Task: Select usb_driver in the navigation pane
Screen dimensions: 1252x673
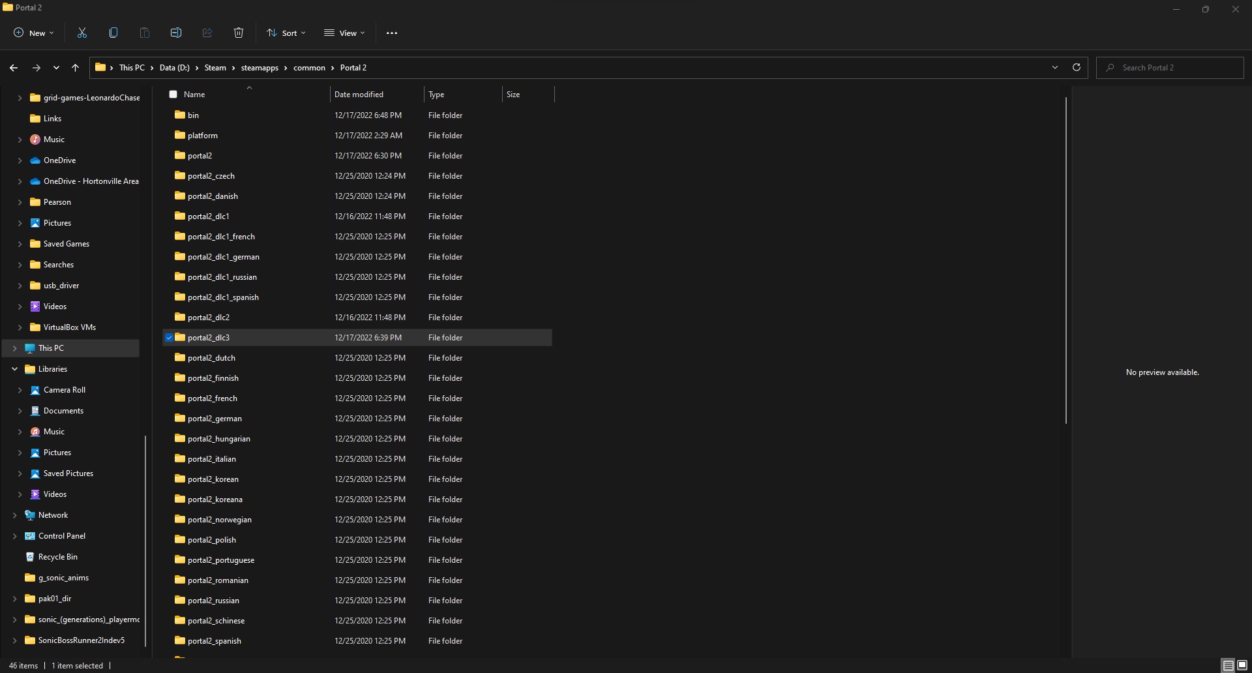Action: click(61, 286)
